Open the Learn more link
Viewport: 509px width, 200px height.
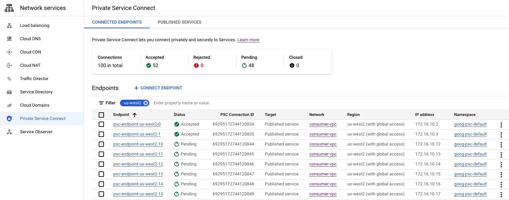point(248,40)
